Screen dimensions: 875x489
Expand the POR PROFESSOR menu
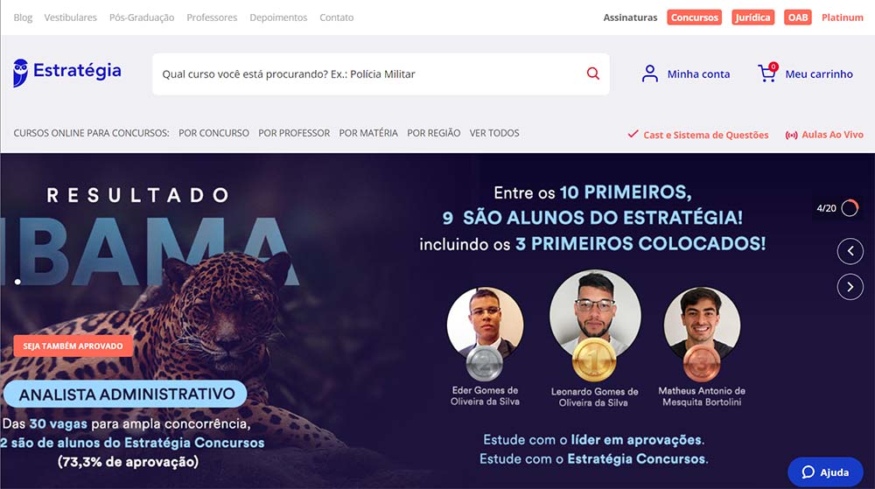(x=294, y=133)
